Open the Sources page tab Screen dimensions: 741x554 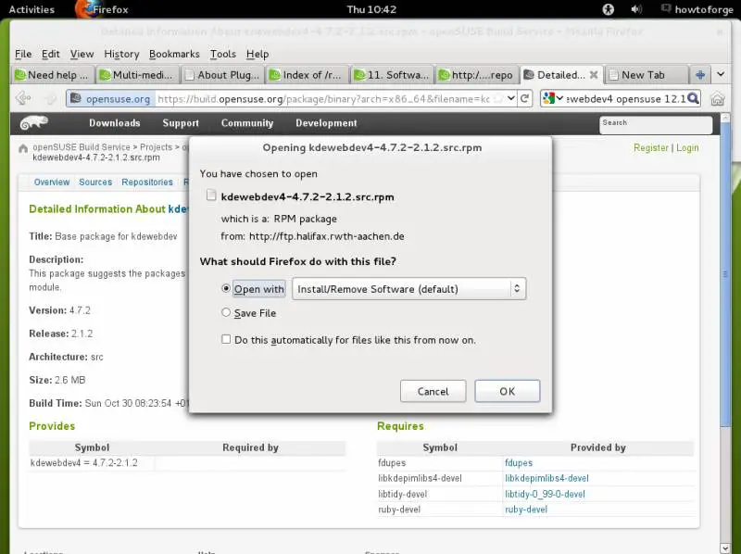pos(95,182)
